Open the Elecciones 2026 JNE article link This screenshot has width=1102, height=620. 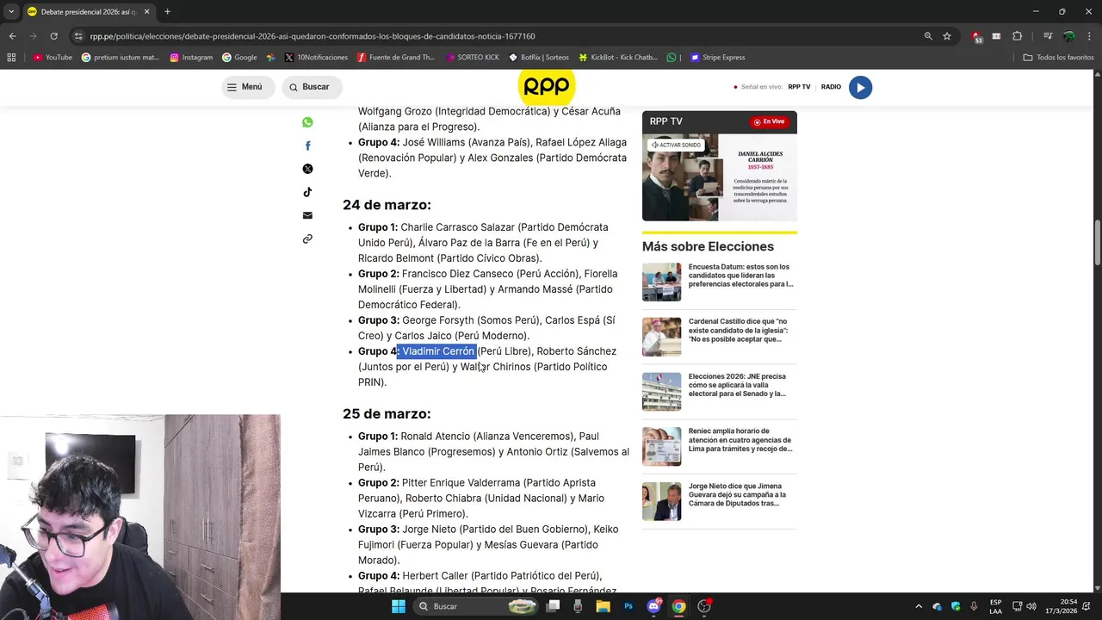coord(737,385)
